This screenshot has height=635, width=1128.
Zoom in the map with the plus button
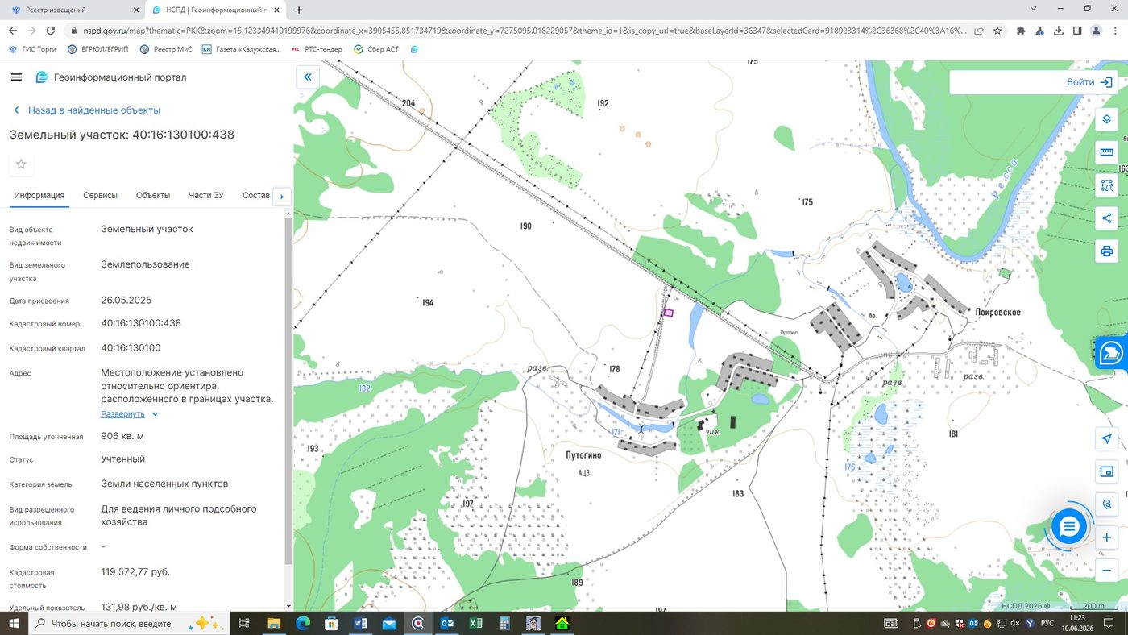pos(1106,537)
